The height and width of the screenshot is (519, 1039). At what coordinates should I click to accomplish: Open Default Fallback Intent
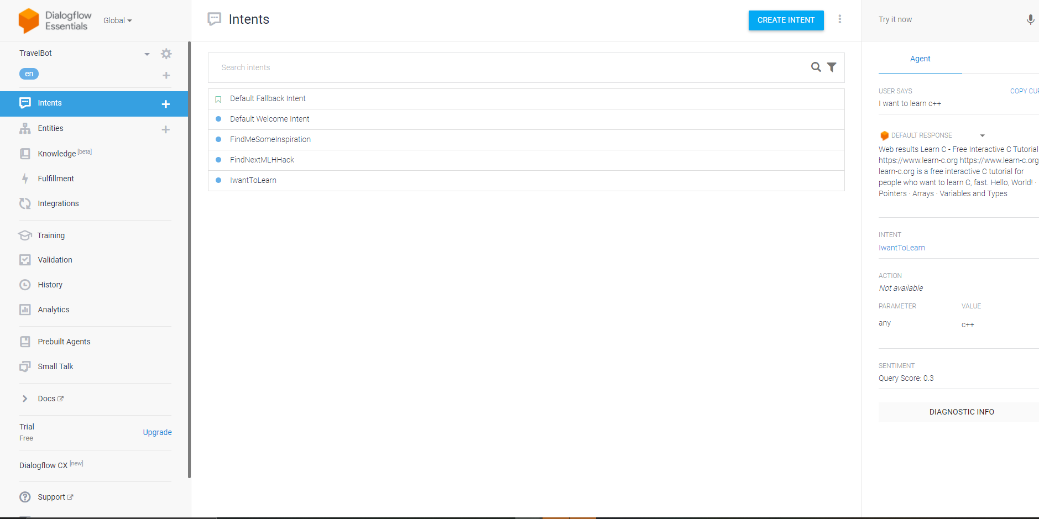point(526,98)
